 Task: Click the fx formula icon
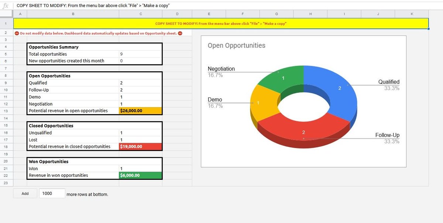pos(6,6)
